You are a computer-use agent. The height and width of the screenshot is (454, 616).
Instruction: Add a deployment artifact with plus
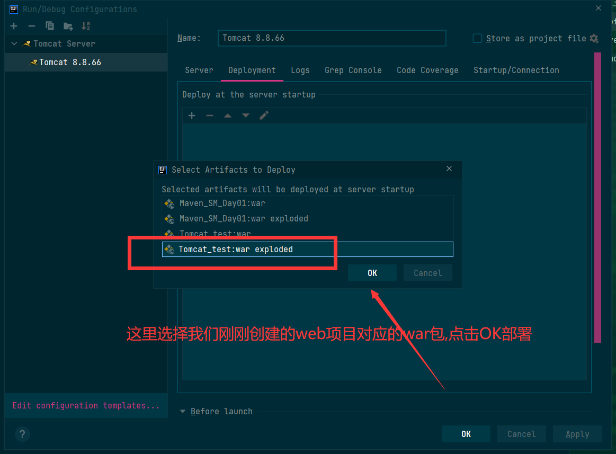192,115
